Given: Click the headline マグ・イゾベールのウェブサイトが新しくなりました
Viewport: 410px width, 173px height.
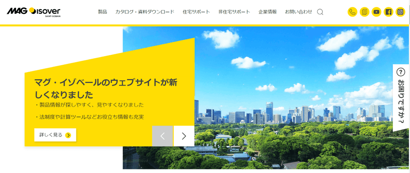Looking at the screenshot, I should coord(106,89).
